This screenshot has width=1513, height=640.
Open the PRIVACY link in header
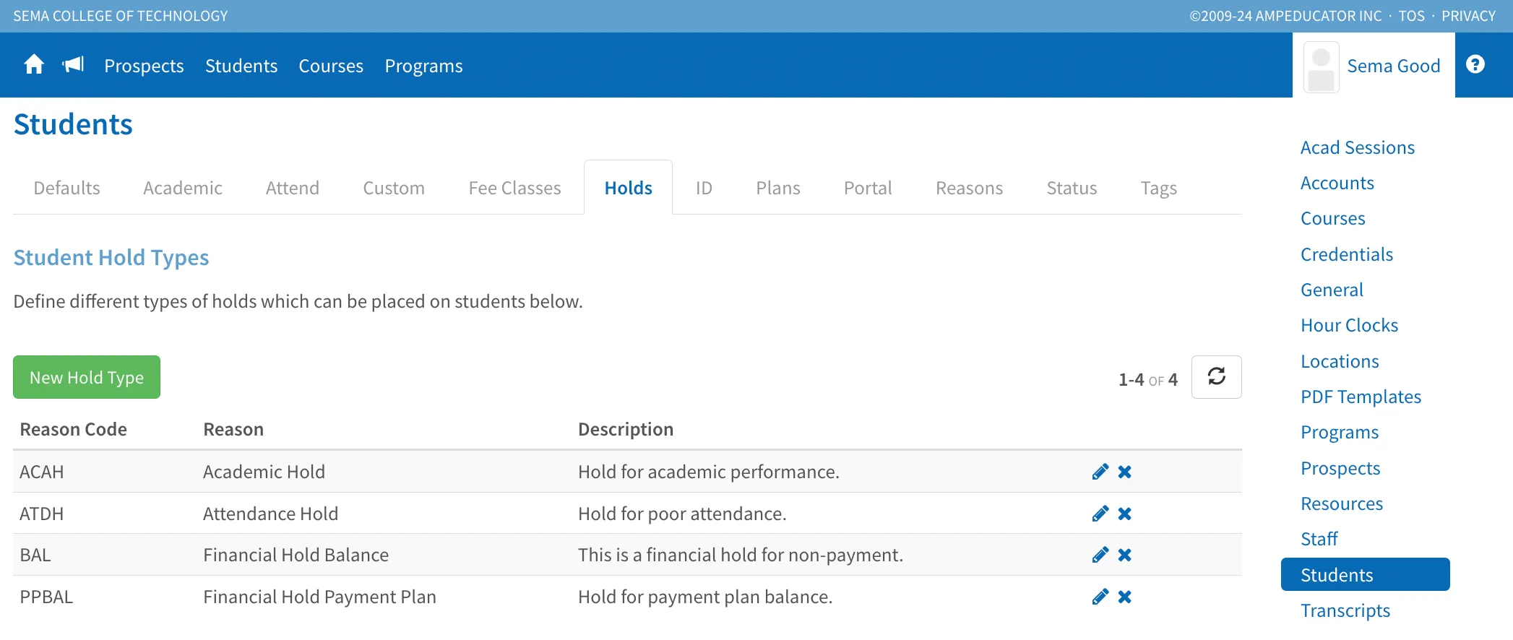[x=1468, y=16]
